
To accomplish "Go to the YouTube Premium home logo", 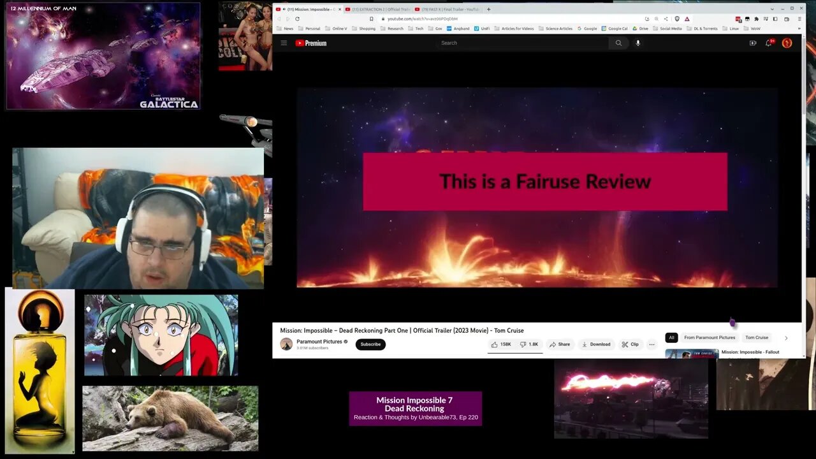I will [311, 43].
